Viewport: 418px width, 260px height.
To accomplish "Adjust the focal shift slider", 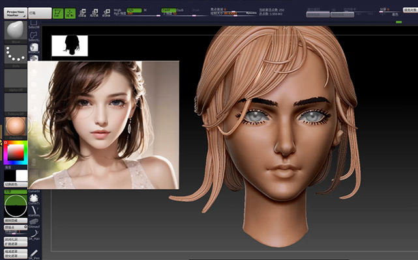I will pos(233,10).
